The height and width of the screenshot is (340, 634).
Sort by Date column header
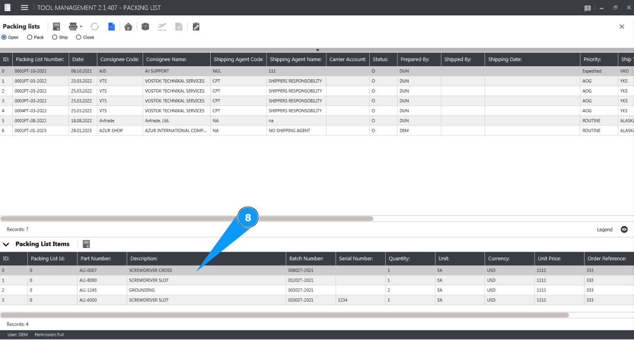pos(83,59)
